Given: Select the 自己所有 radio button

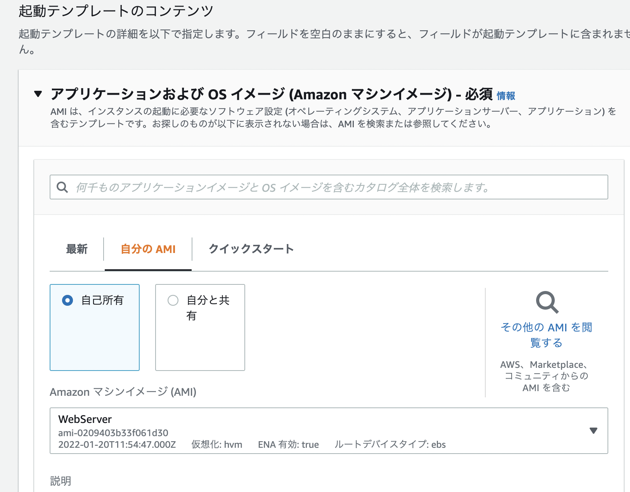Looking at the screenshot, I should [x=67, y=300].
